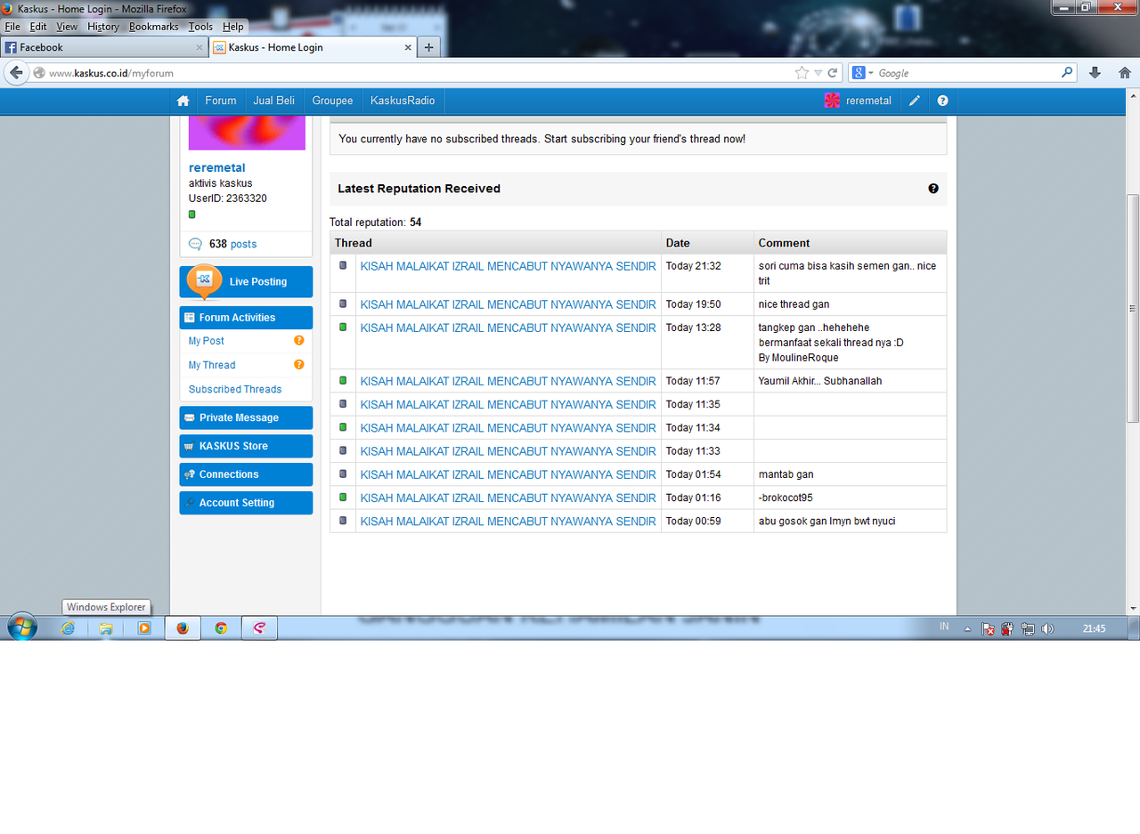Click the comment 'mantab gan'
This screenshot has width=1140, height=834.
[786, 474]
